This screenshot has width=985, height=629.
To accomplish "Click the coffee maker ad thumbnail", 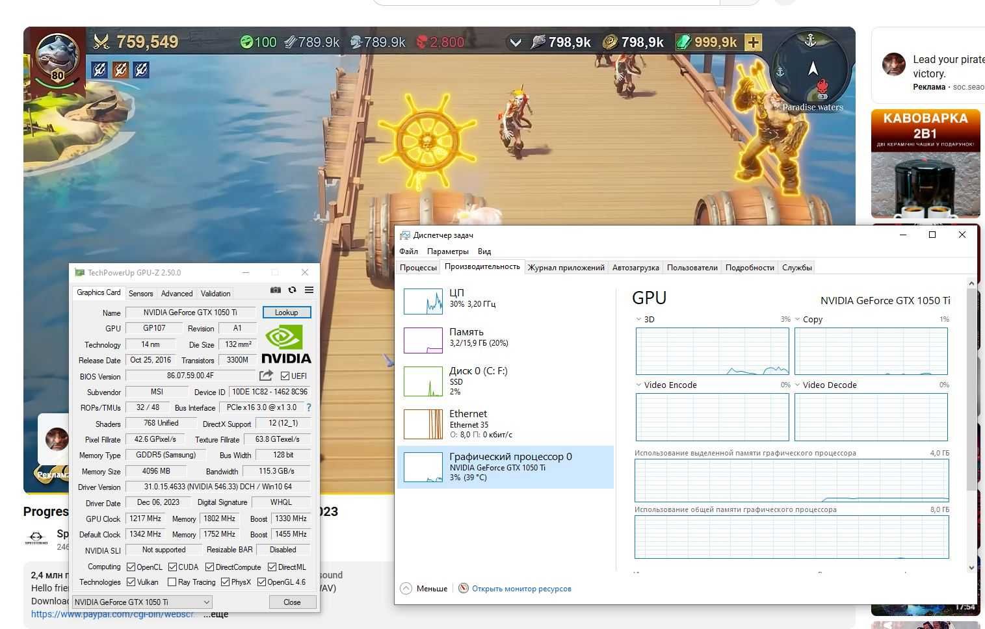I will point(925,164).
